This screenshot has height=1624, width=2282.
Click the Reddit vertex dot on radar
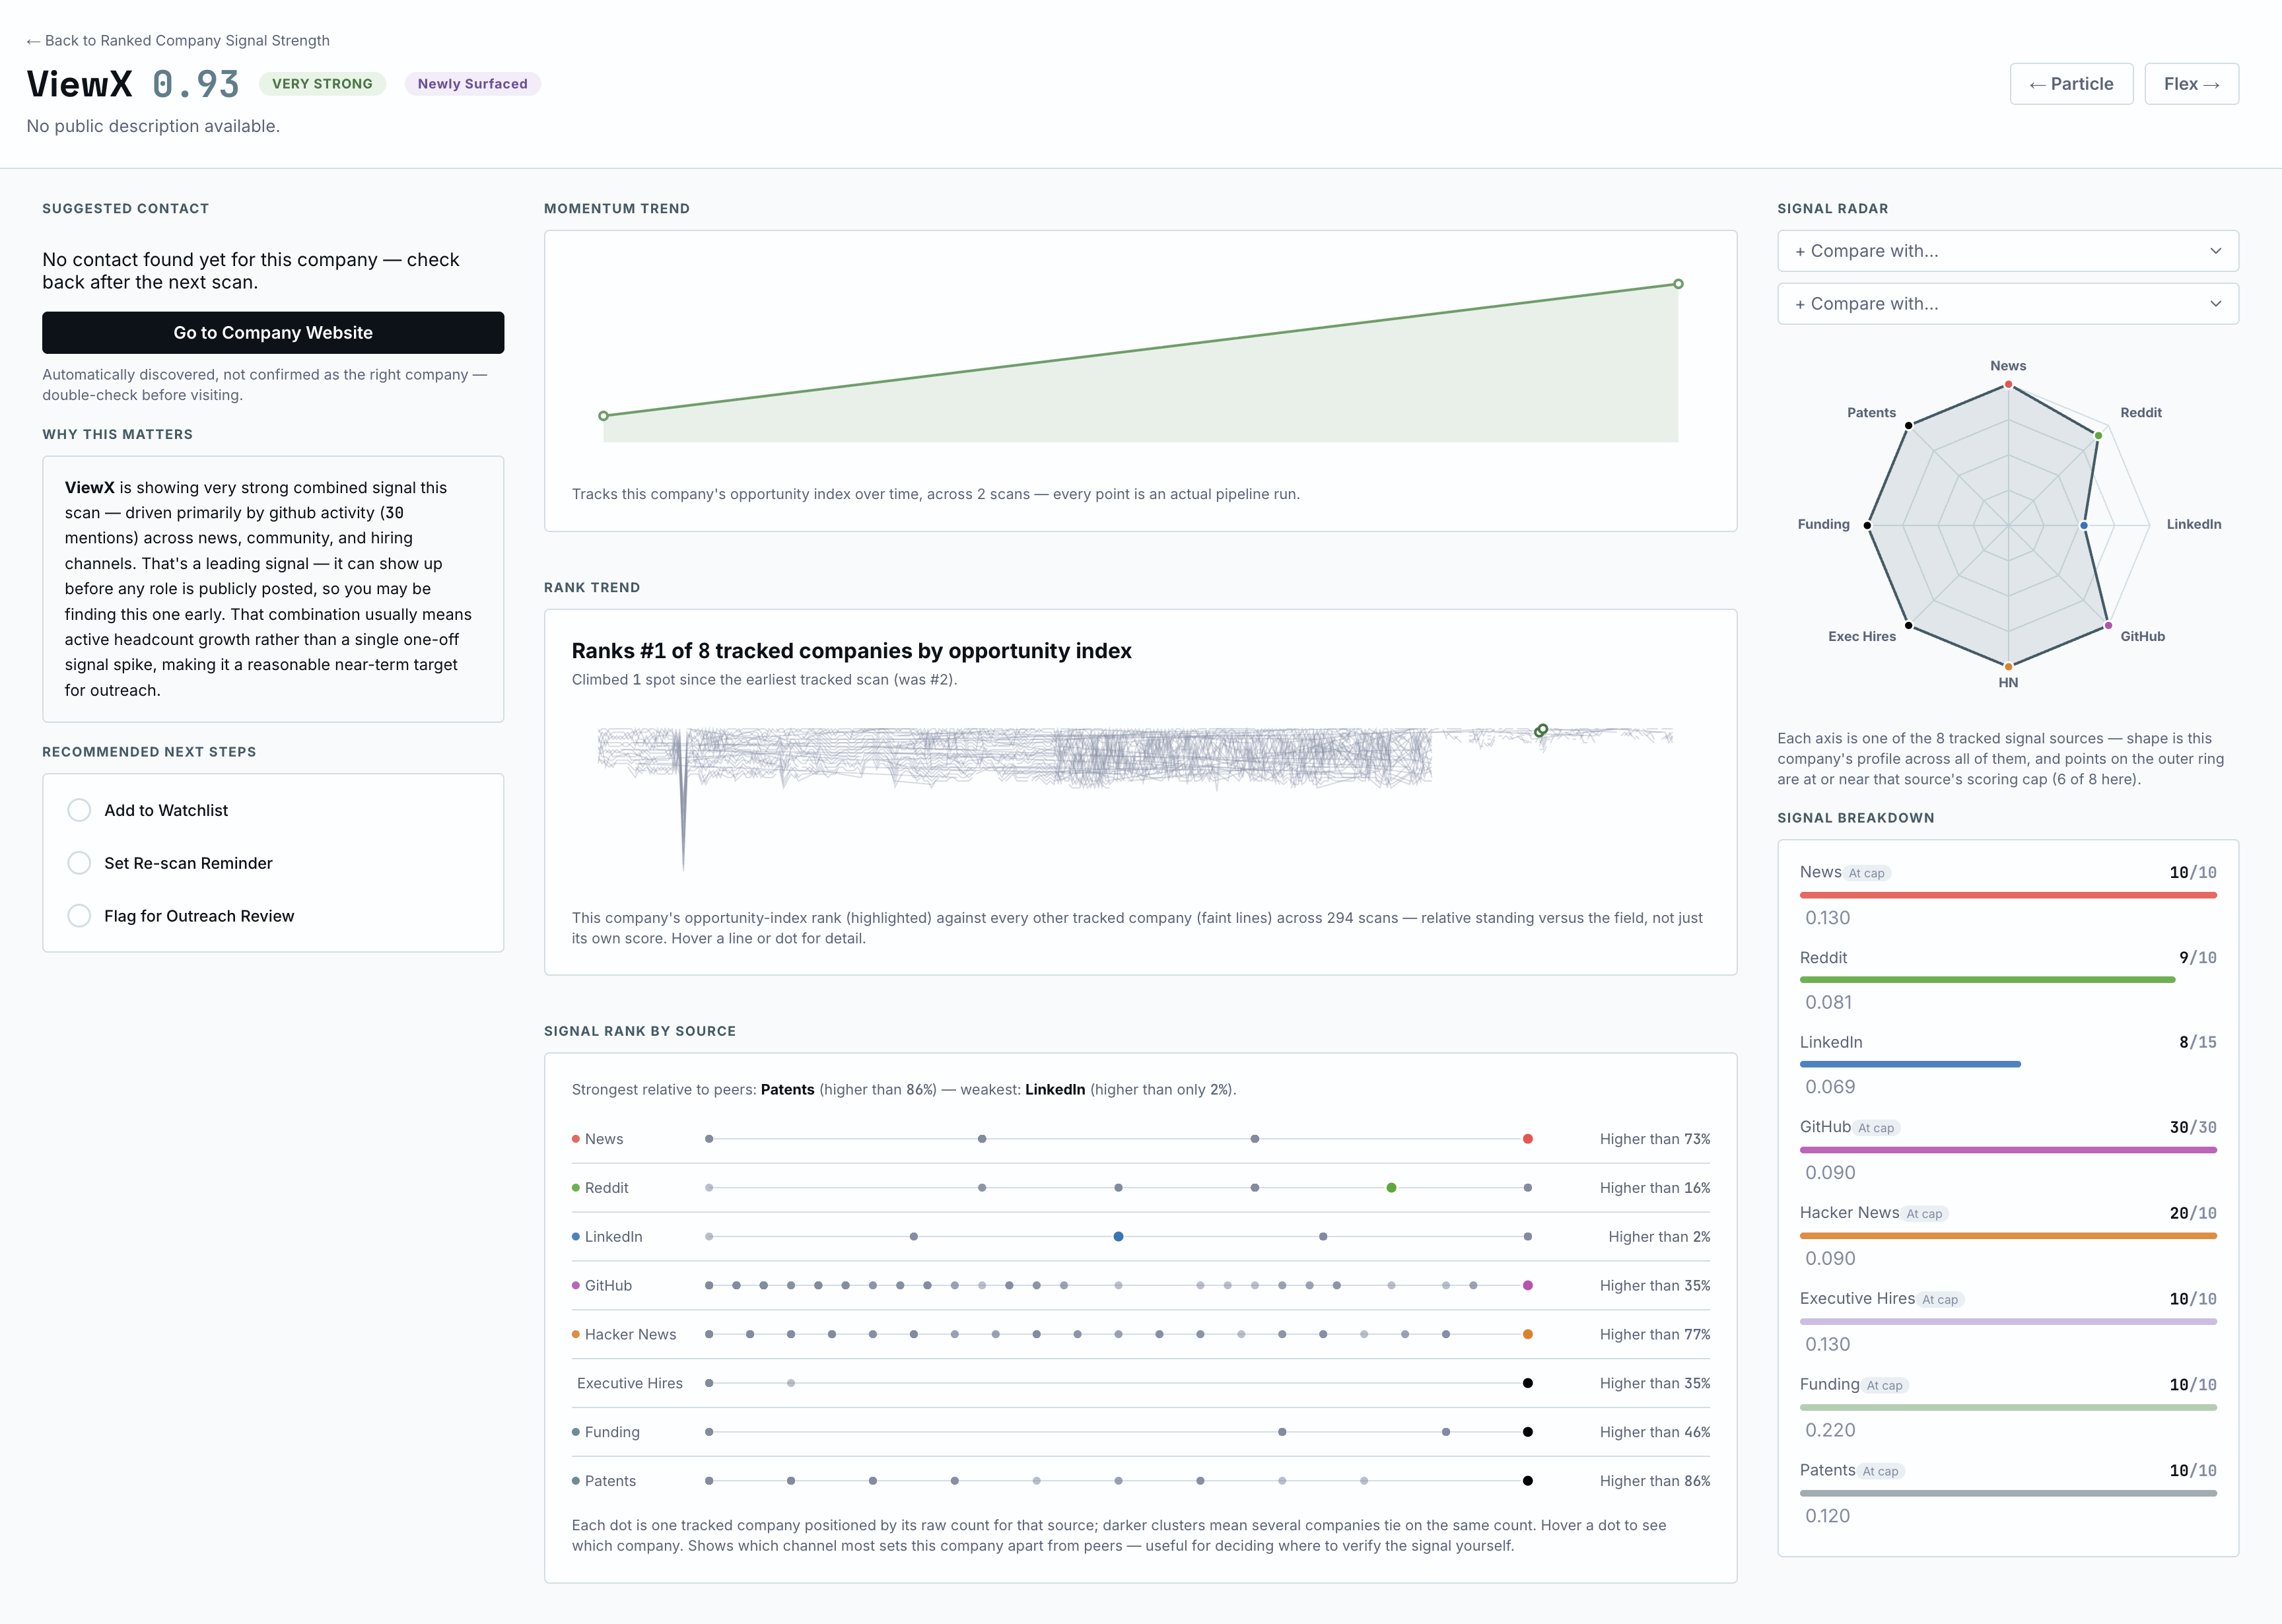(x=2098, y=435)
